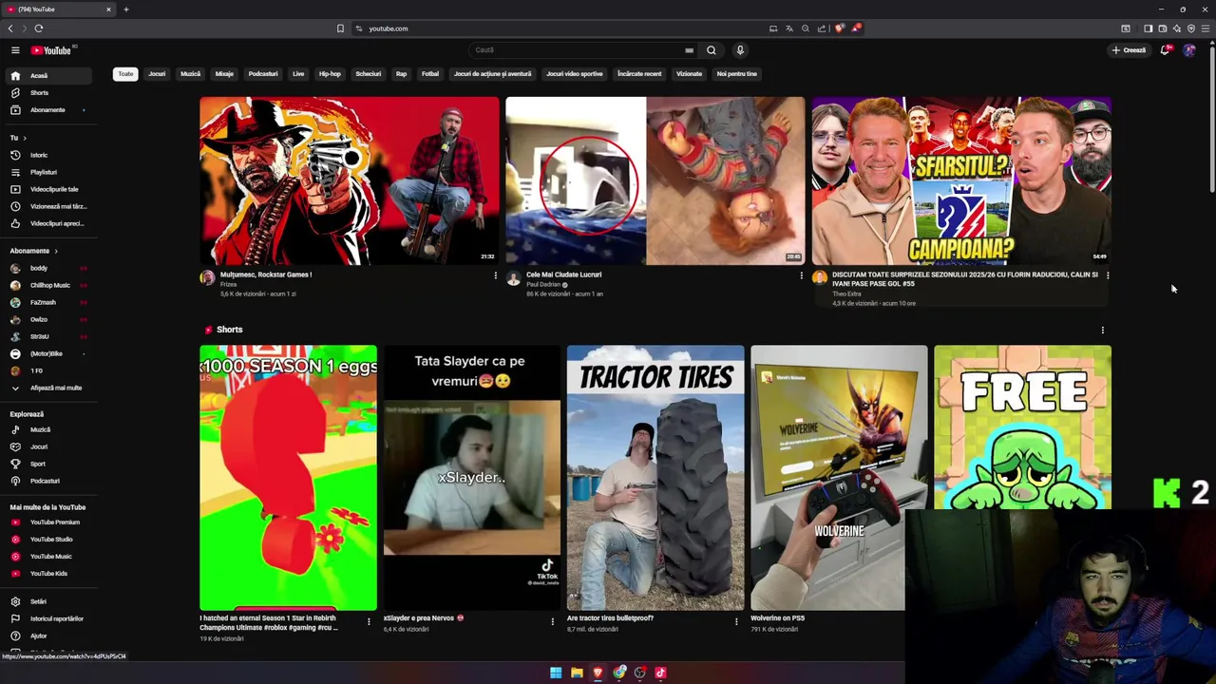Select the Toate filter chip
The height and width of the screenshot is (684, 1216).
coord(125,74)
